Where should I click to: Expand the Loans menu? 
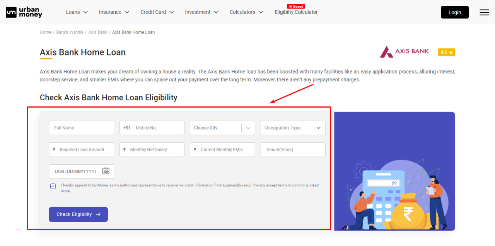coord(77,12)
